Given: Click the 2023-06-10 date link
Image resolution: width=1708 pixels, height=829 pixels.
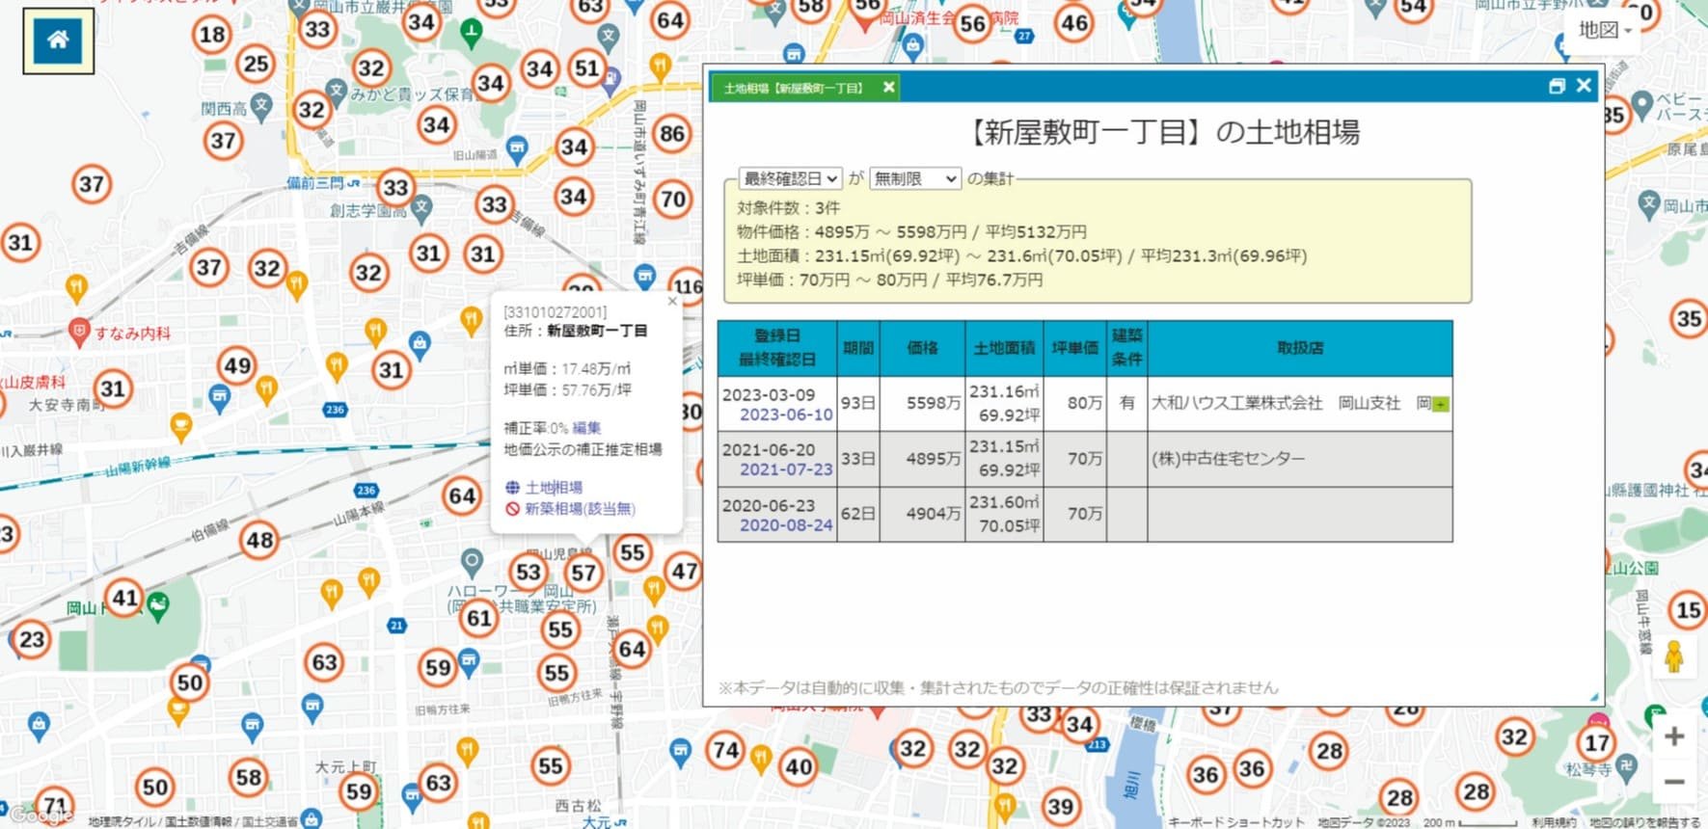Looking at the screenshot, I should 785,414.
